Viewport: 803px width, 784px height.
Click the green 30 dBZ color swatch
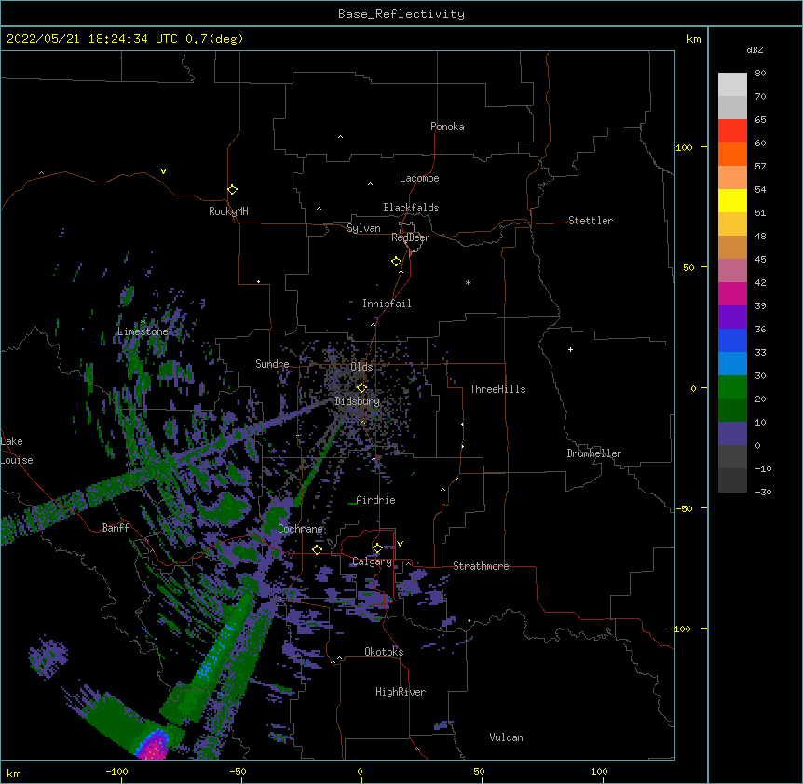coord(732,387)
